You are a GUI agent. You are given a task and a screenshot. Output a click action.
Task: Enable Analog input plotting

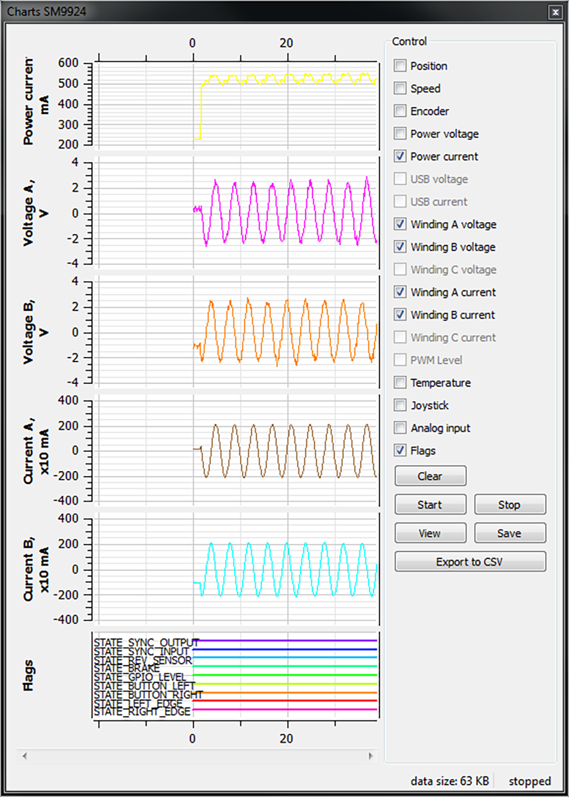(399, 428)
